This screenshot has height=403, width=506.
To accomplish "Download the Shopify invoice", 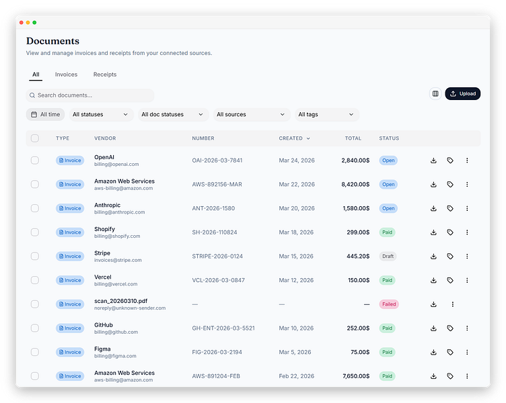I will click(433, 232).
